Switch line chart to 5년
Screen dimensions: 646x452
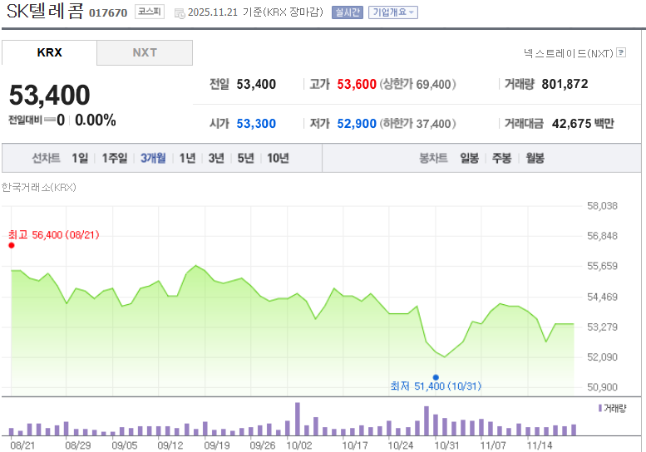pyautogui.click(x=245, y=158)
